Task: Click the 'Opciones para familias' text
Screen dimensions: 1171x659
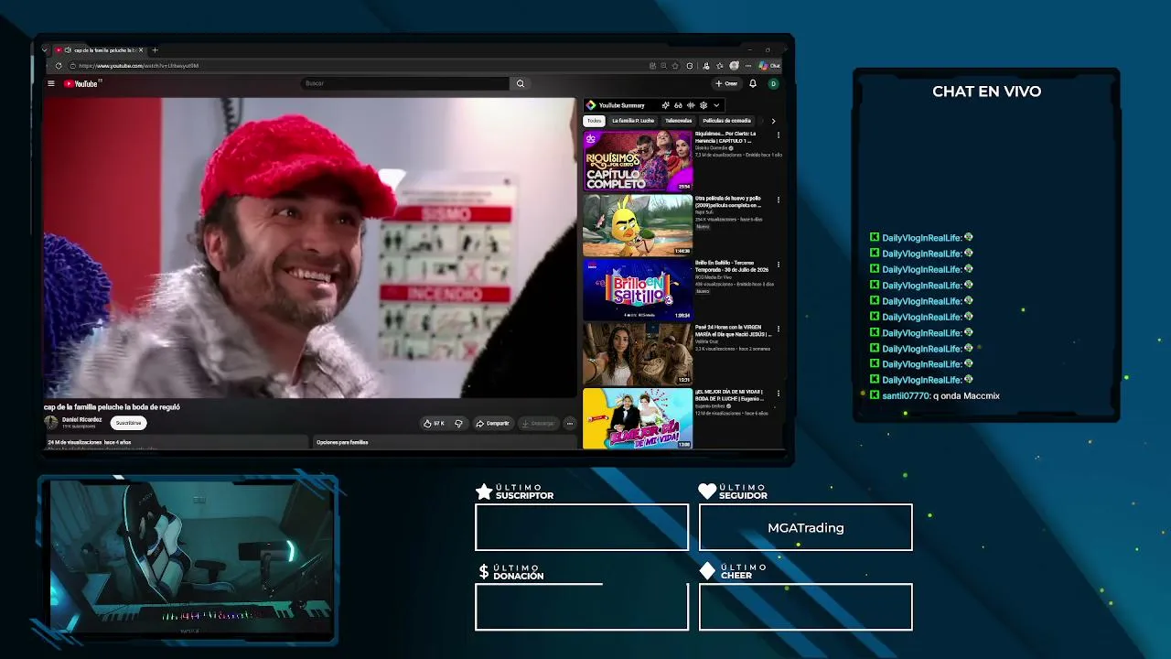Action: click(342, 442)
